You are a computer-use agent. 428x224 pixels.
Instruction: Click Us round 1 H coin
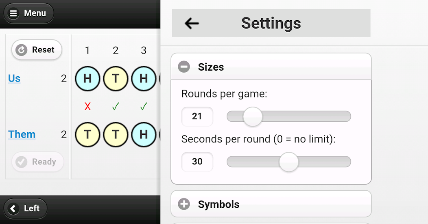[x=87, y=78]
